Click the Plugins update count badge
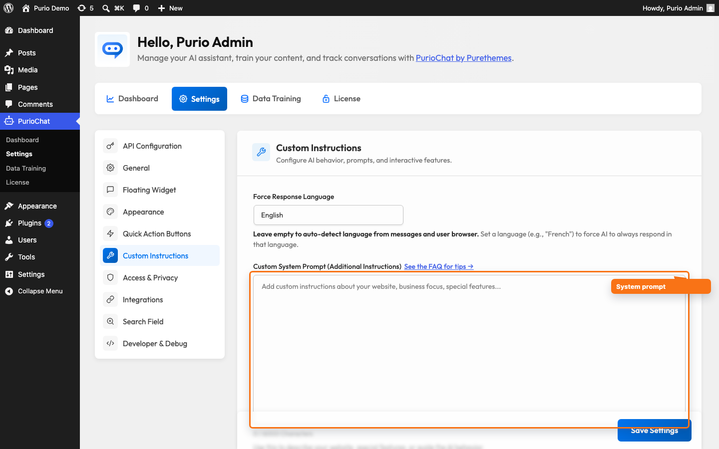Screen dimensions: 719x449 click(x=48, y=224)
